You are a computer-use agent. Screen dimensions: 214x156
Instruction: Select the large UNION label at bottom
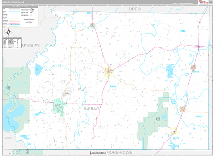pyautogui.click(x=15, y=152)
